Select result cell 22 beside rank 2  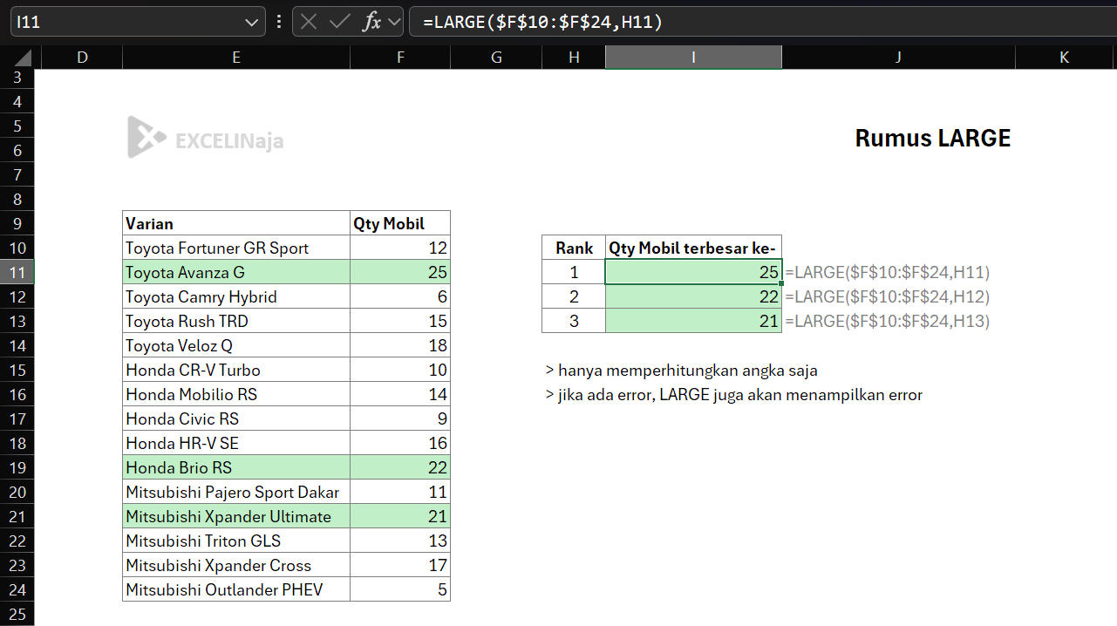pos(693,296)
